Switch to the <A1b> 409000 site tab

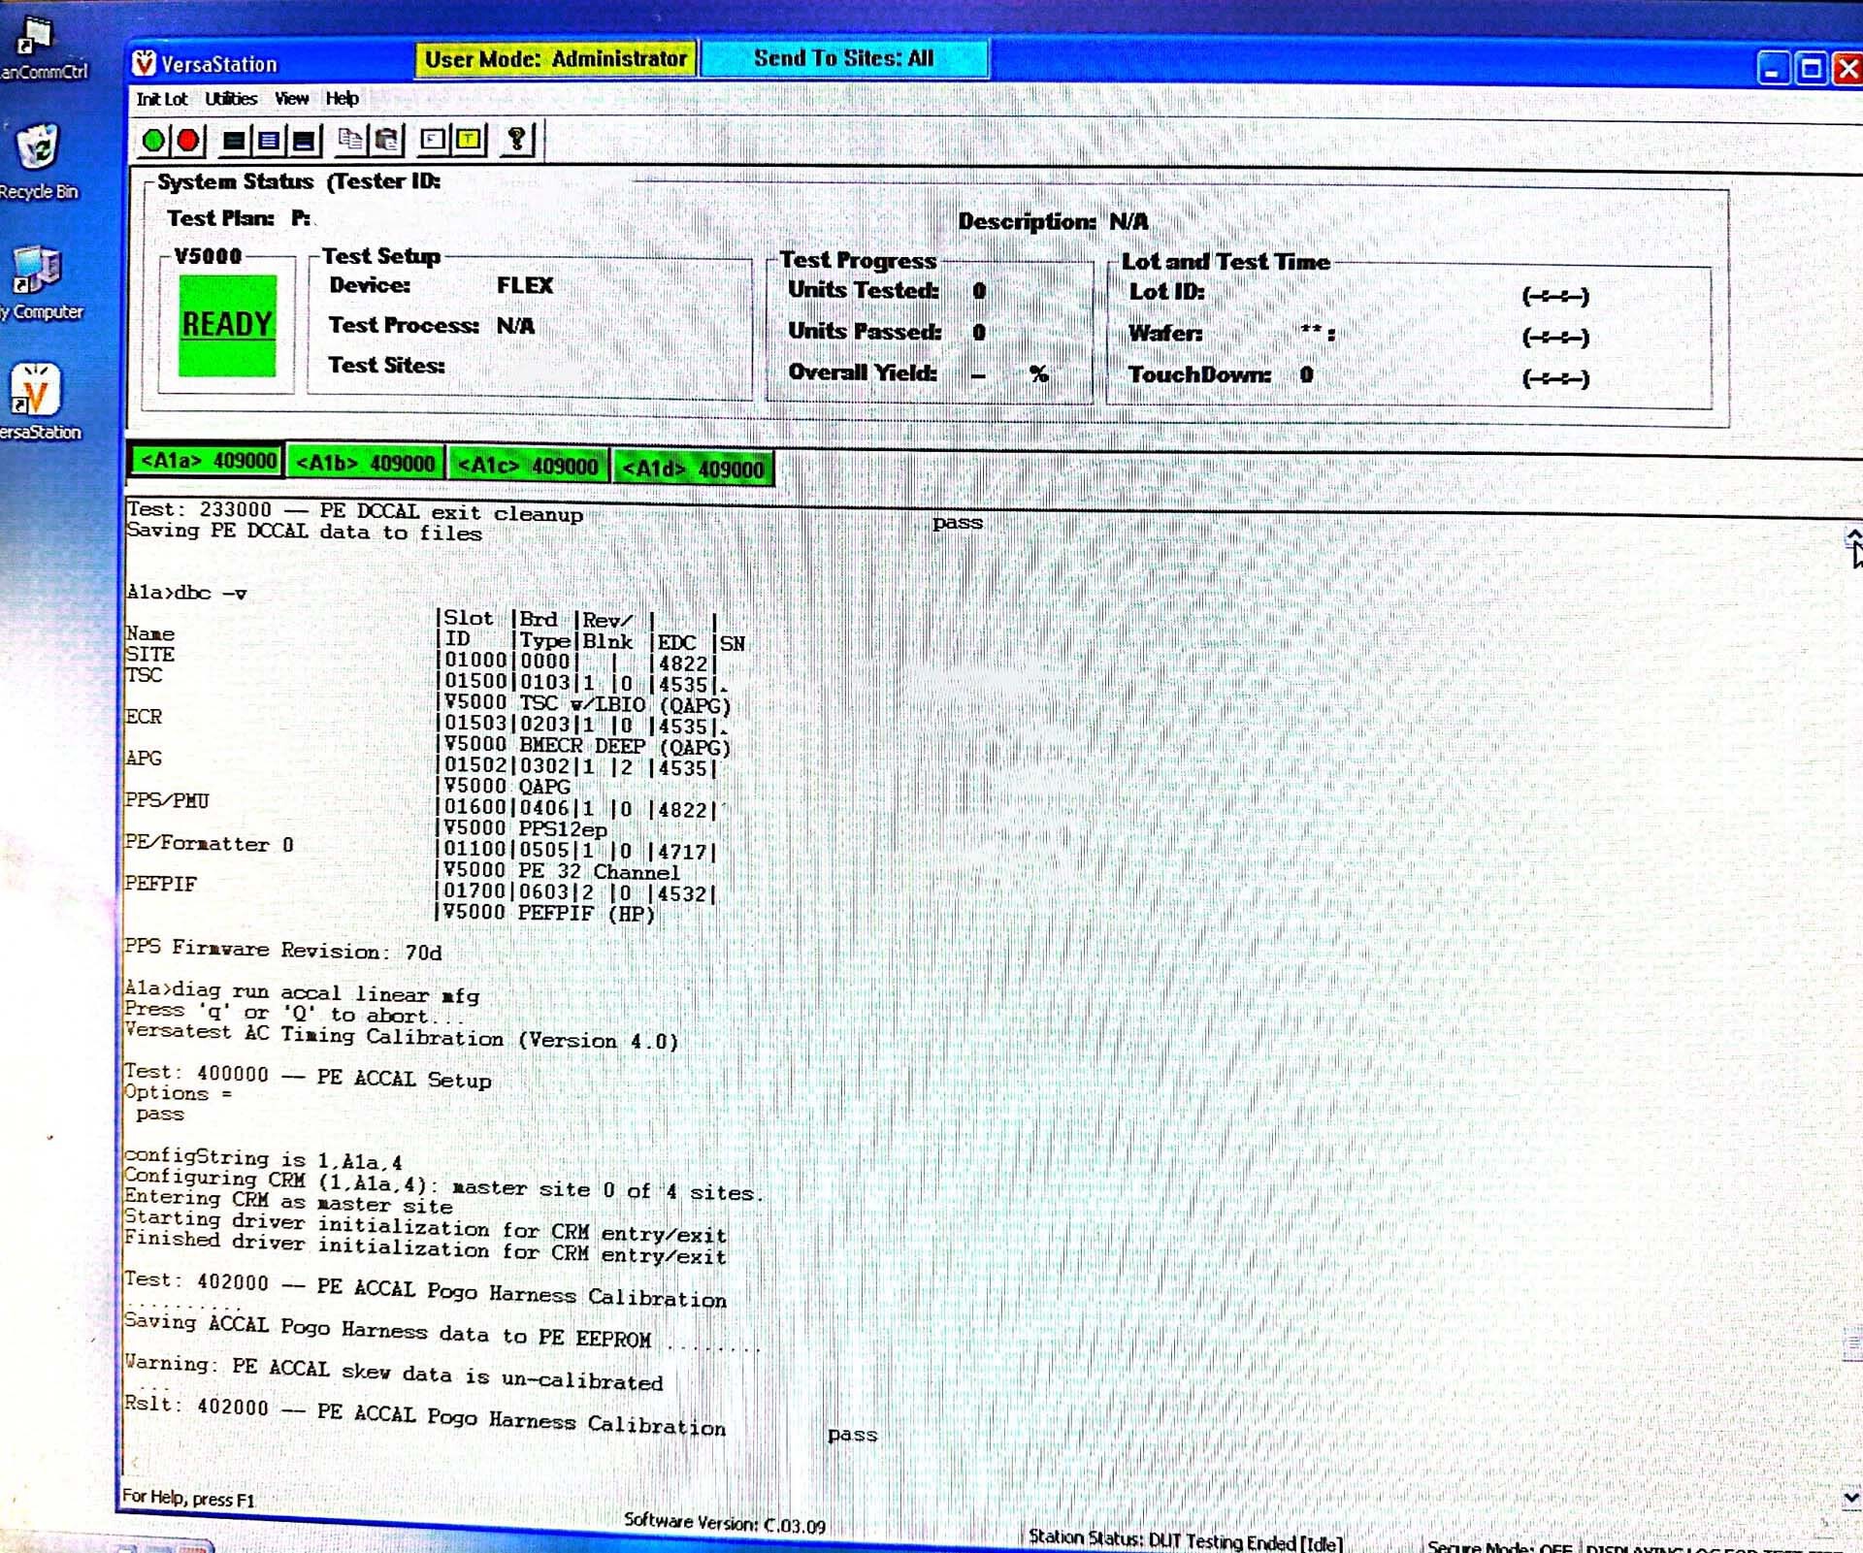[366, 464]
